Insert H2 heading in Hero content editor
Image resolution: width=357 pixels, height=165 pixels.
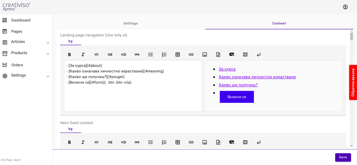pos(110,142)
